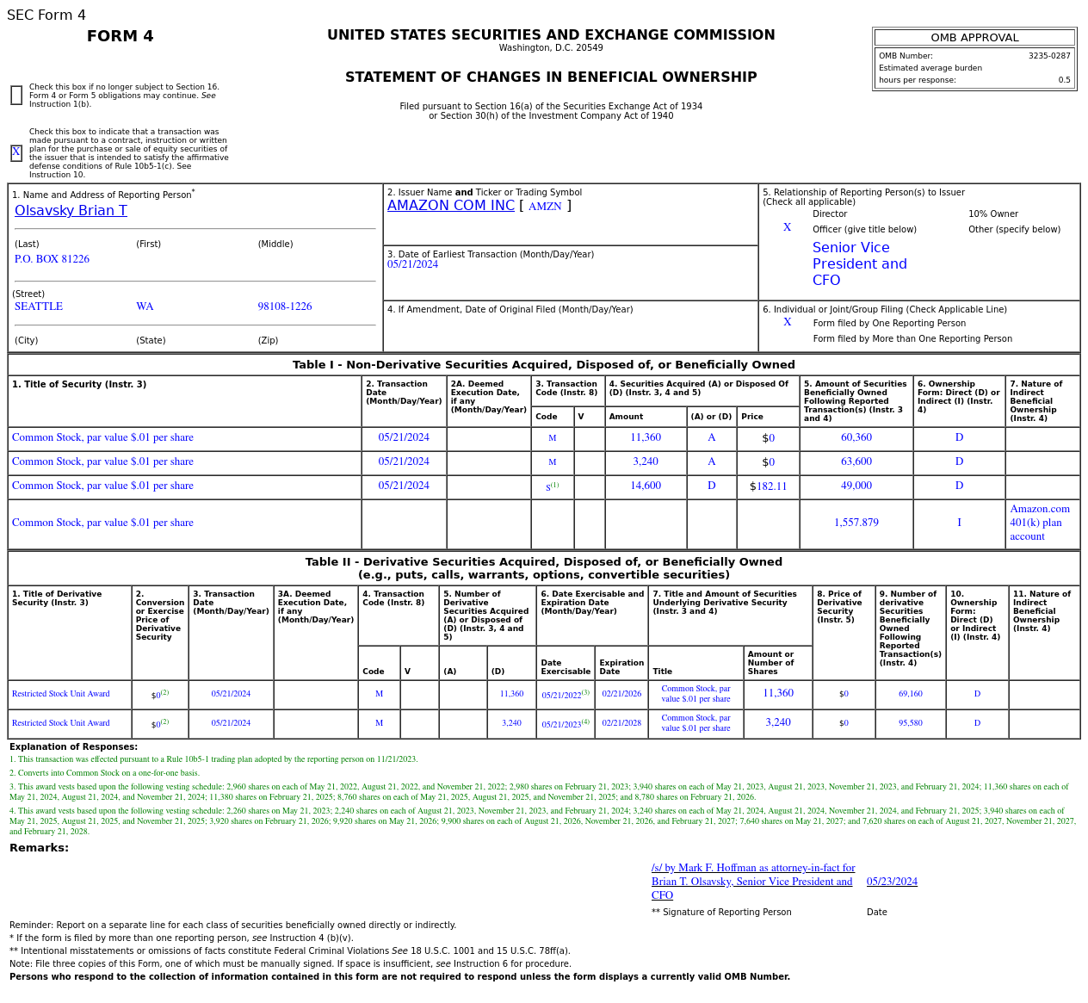Click zip code 98108-1226
Viewport: 1088px width, 1003px height.
point(285,306)
